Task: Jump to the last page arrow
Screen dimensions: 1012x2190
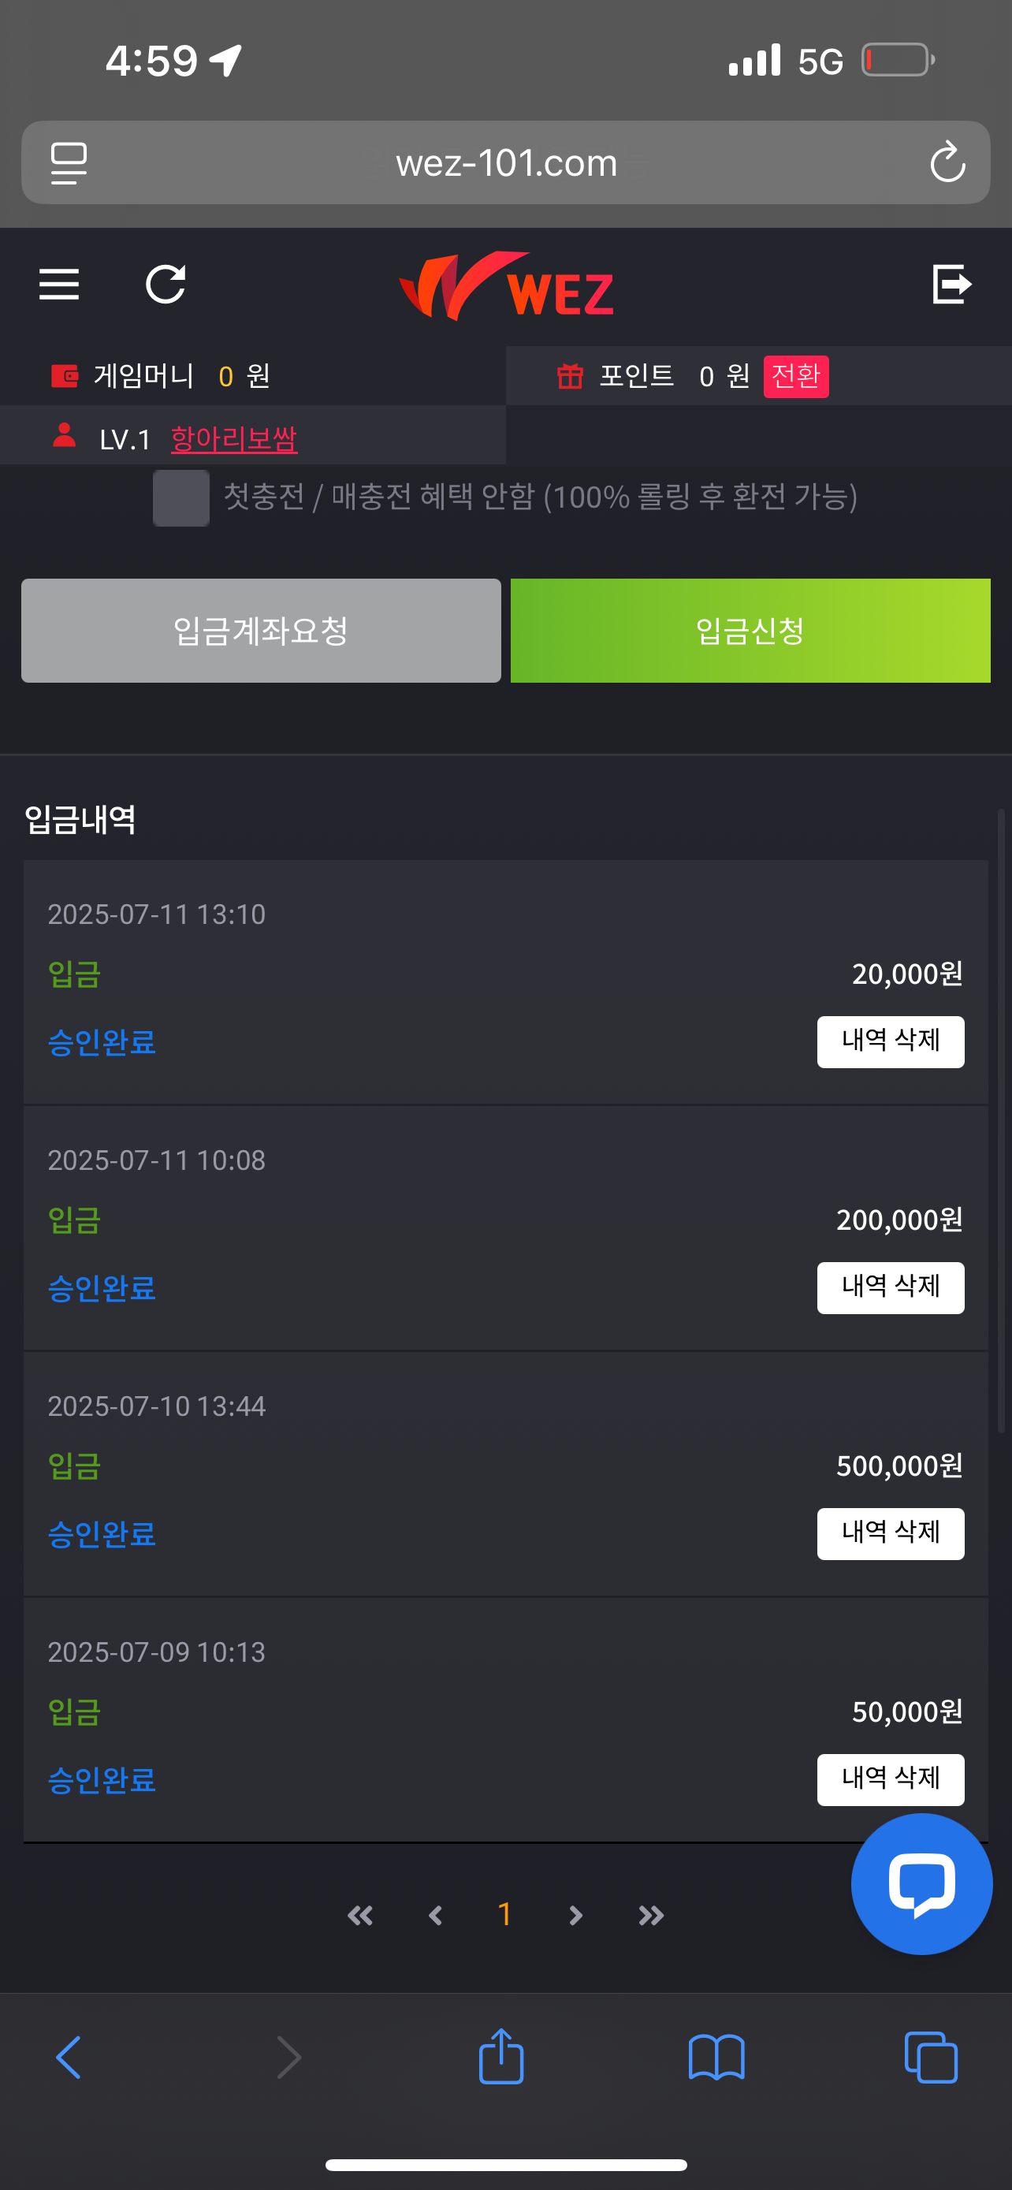Action: click(x=651, y=1916)
